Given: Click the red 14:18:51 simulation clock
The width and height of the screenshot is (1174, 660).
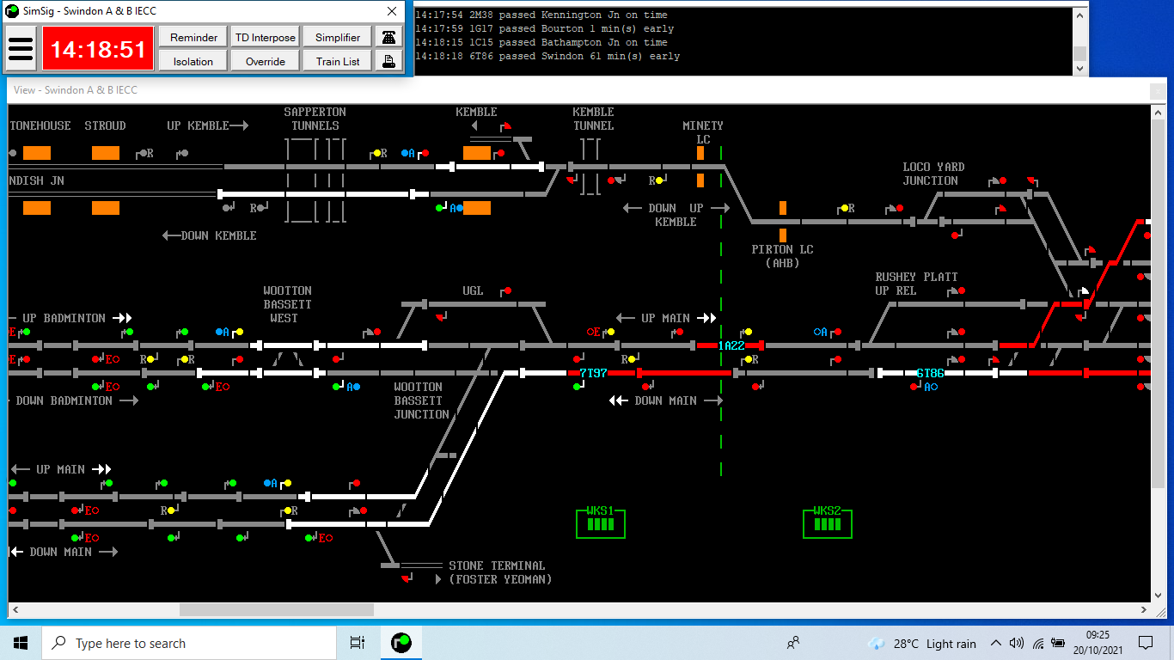Looking at the screenshot, I should click(98, 48).
